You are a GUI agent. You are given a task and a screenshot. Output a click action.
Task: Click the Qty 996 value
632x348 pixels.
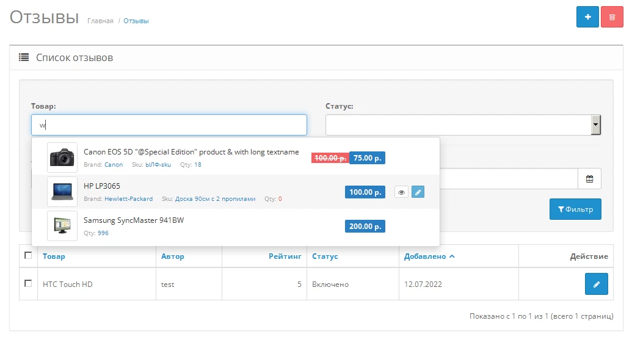click(103, 233)
